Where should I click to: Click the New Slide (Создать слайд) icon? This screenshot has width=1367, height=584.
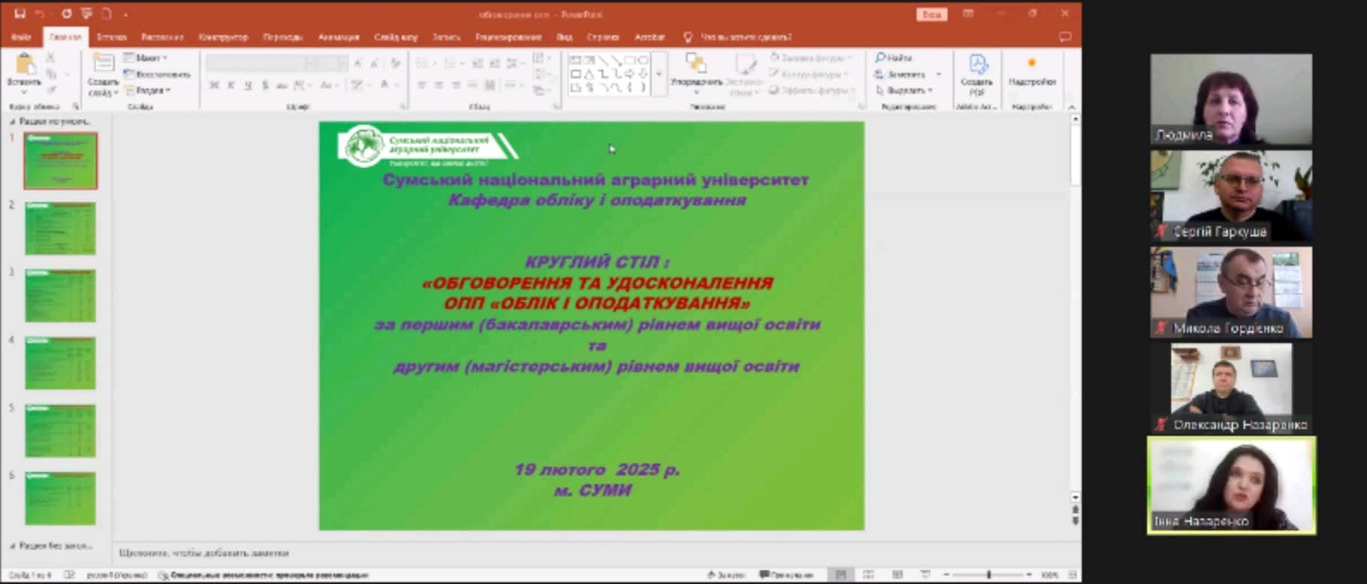(x=103, y=64)
